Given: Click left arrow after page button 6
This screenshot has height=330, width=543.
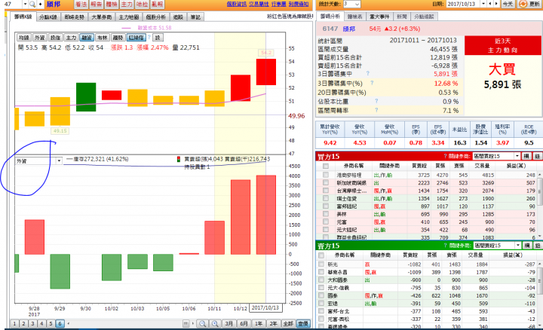Looking at the screenshot, I should (x=69, y=324).
